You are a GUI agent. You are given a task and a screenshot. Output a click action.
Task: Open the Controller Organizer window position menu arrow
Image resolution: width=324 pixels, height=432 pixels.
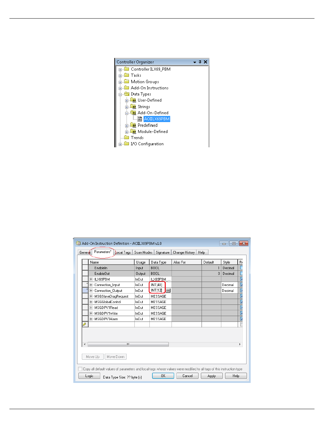(x=195, y=62)
